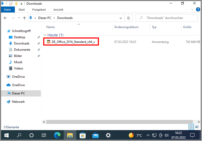Image resolution: width=202 pixels, height=141 pixels.
Task: Sort files by Änderungsdatum column header
Action: (126, 27)
